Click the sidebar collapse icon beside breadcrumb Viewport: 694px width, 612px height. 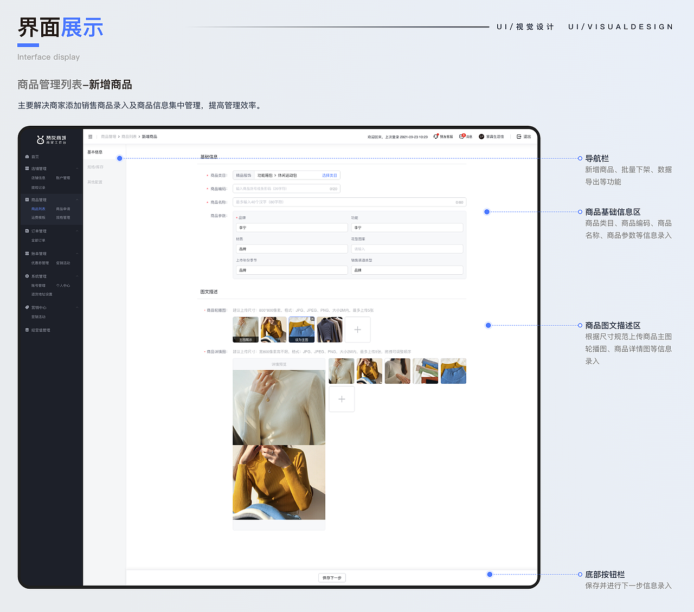pos(91,137)
